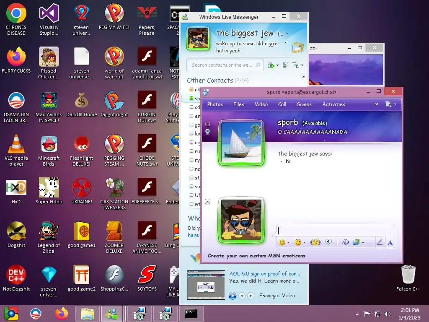This screenshot has width=429, height=322.
Task: Expand the chat toolbar overflow chevrons
Action: tap(377, 104)
